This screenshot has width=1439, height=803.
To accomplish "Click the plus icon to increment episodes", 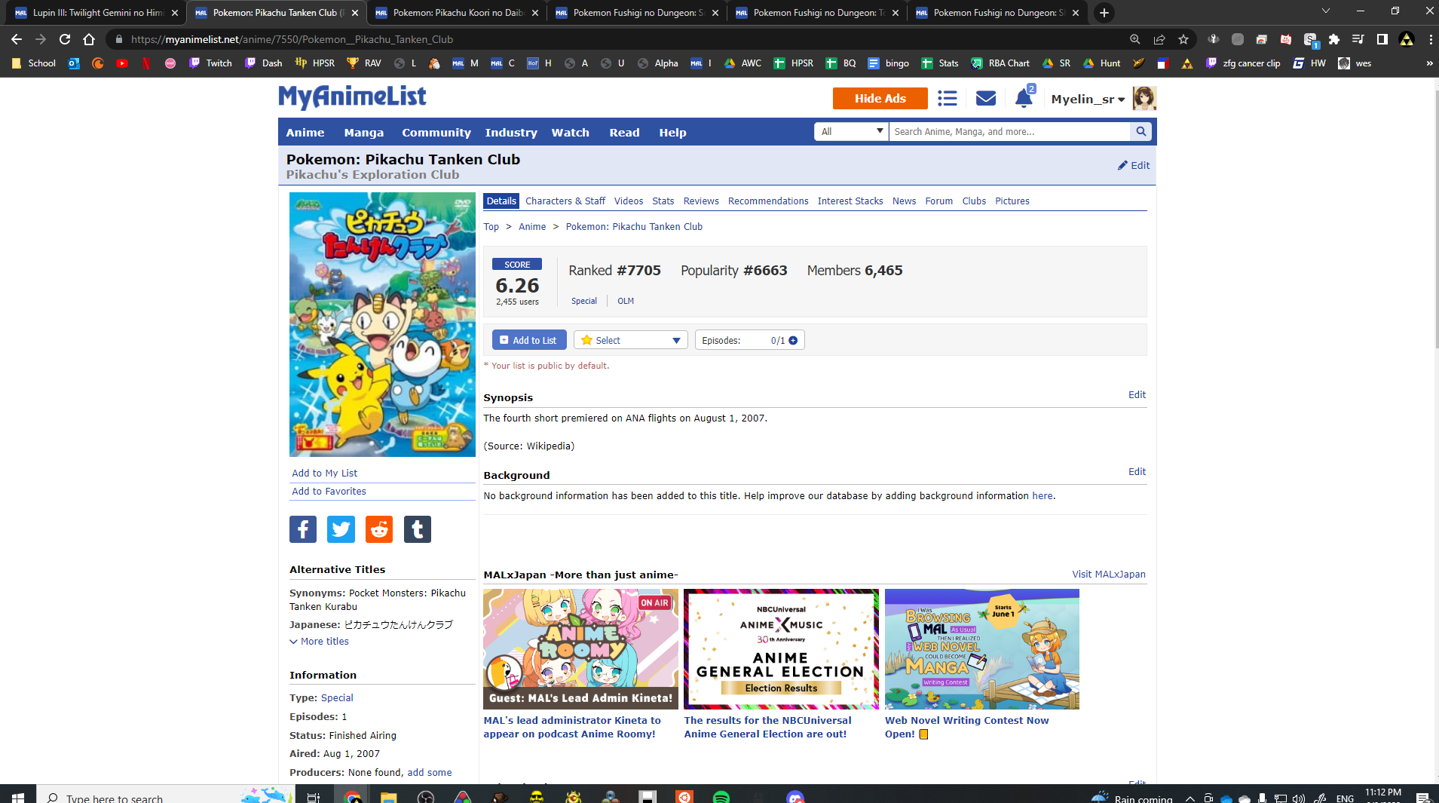I will (x=793, y=341).
